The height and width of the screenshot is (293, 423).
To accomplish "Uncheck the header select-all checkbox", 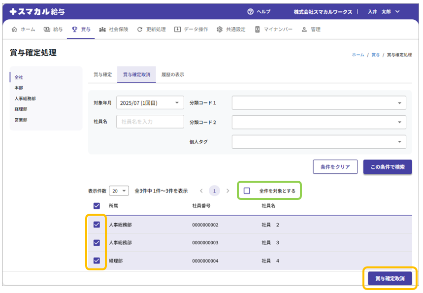I will (x=97, y=206).
